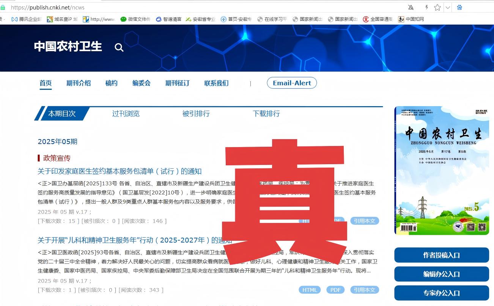Image resolution: width=494 pixels, height=306 pixels.
Task: Open the 中国知网 bookmark
Action: (411, 19)
